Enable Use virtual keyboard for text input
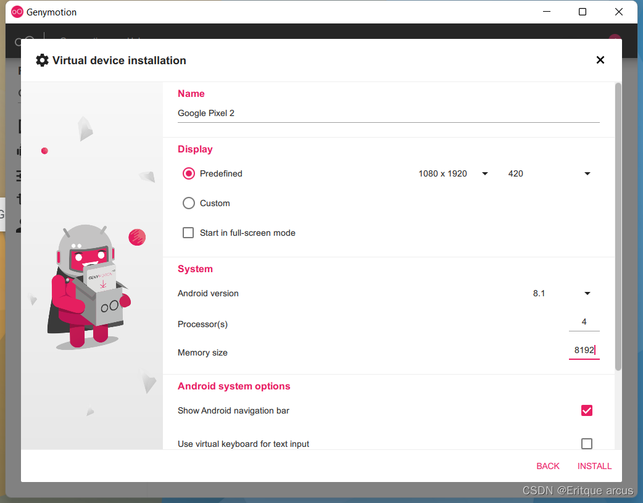The width and height of the screenshot is (643, 503). [x=586, y=444]
